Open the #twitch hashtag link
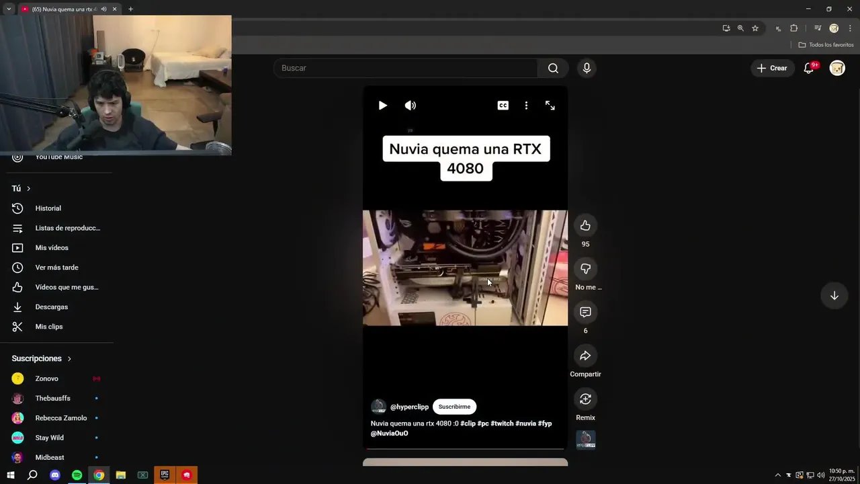The image size is (860, 484). coord(502,424)
